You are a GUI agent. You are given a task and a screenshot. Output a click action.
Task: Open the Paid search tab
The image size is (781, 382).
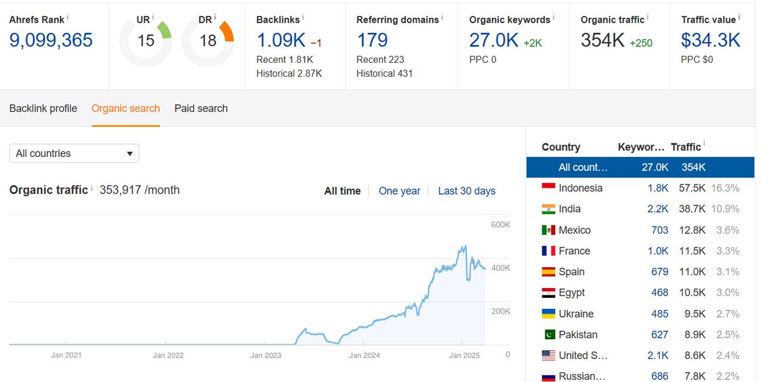coord(201,109)
